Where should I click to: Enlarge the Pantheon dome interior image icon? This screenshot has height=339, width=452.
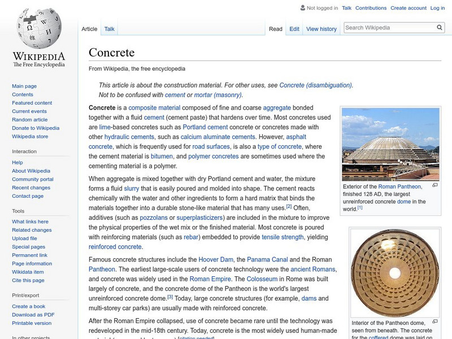click(435, 321)
